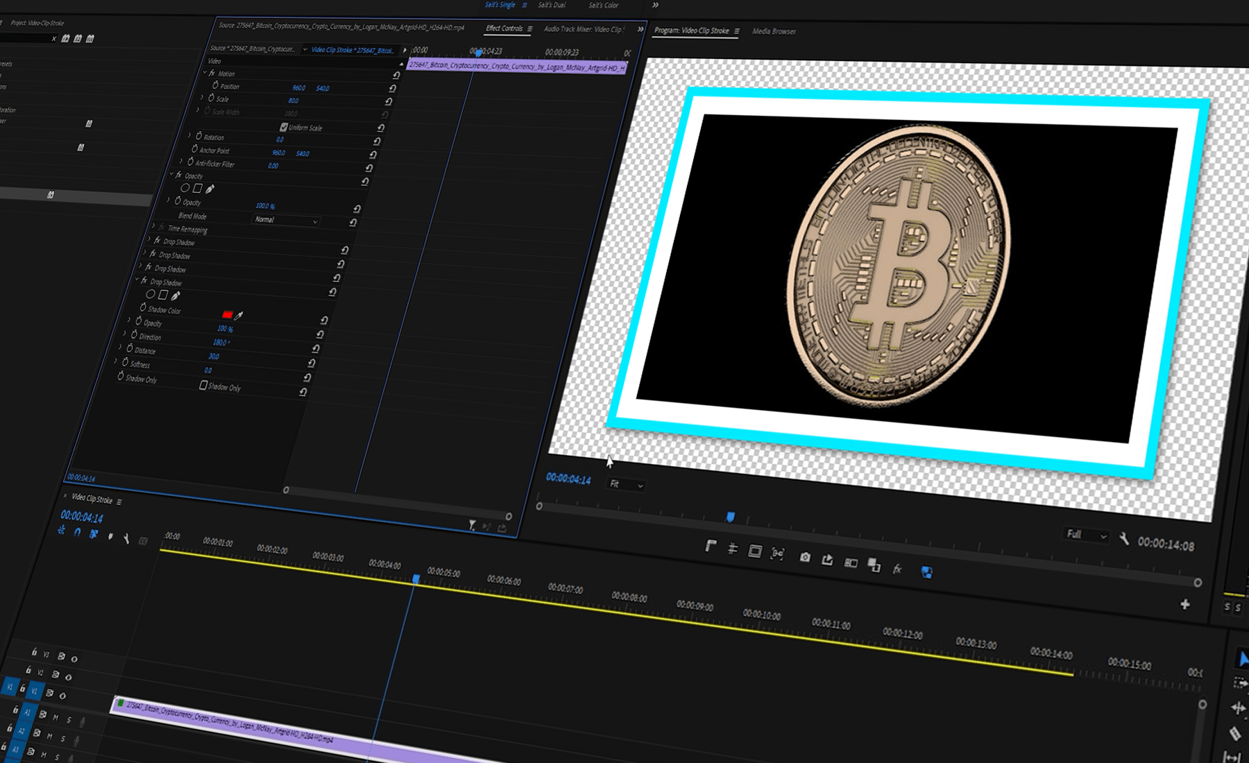Toggle Snap in Timeline magnet icon
This screenshot has width=1249, height=763.
coord(77,533)
